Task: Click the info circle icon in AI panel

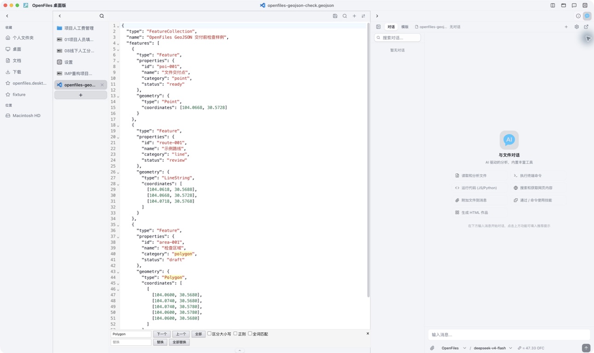Action: tap(578, 16)
